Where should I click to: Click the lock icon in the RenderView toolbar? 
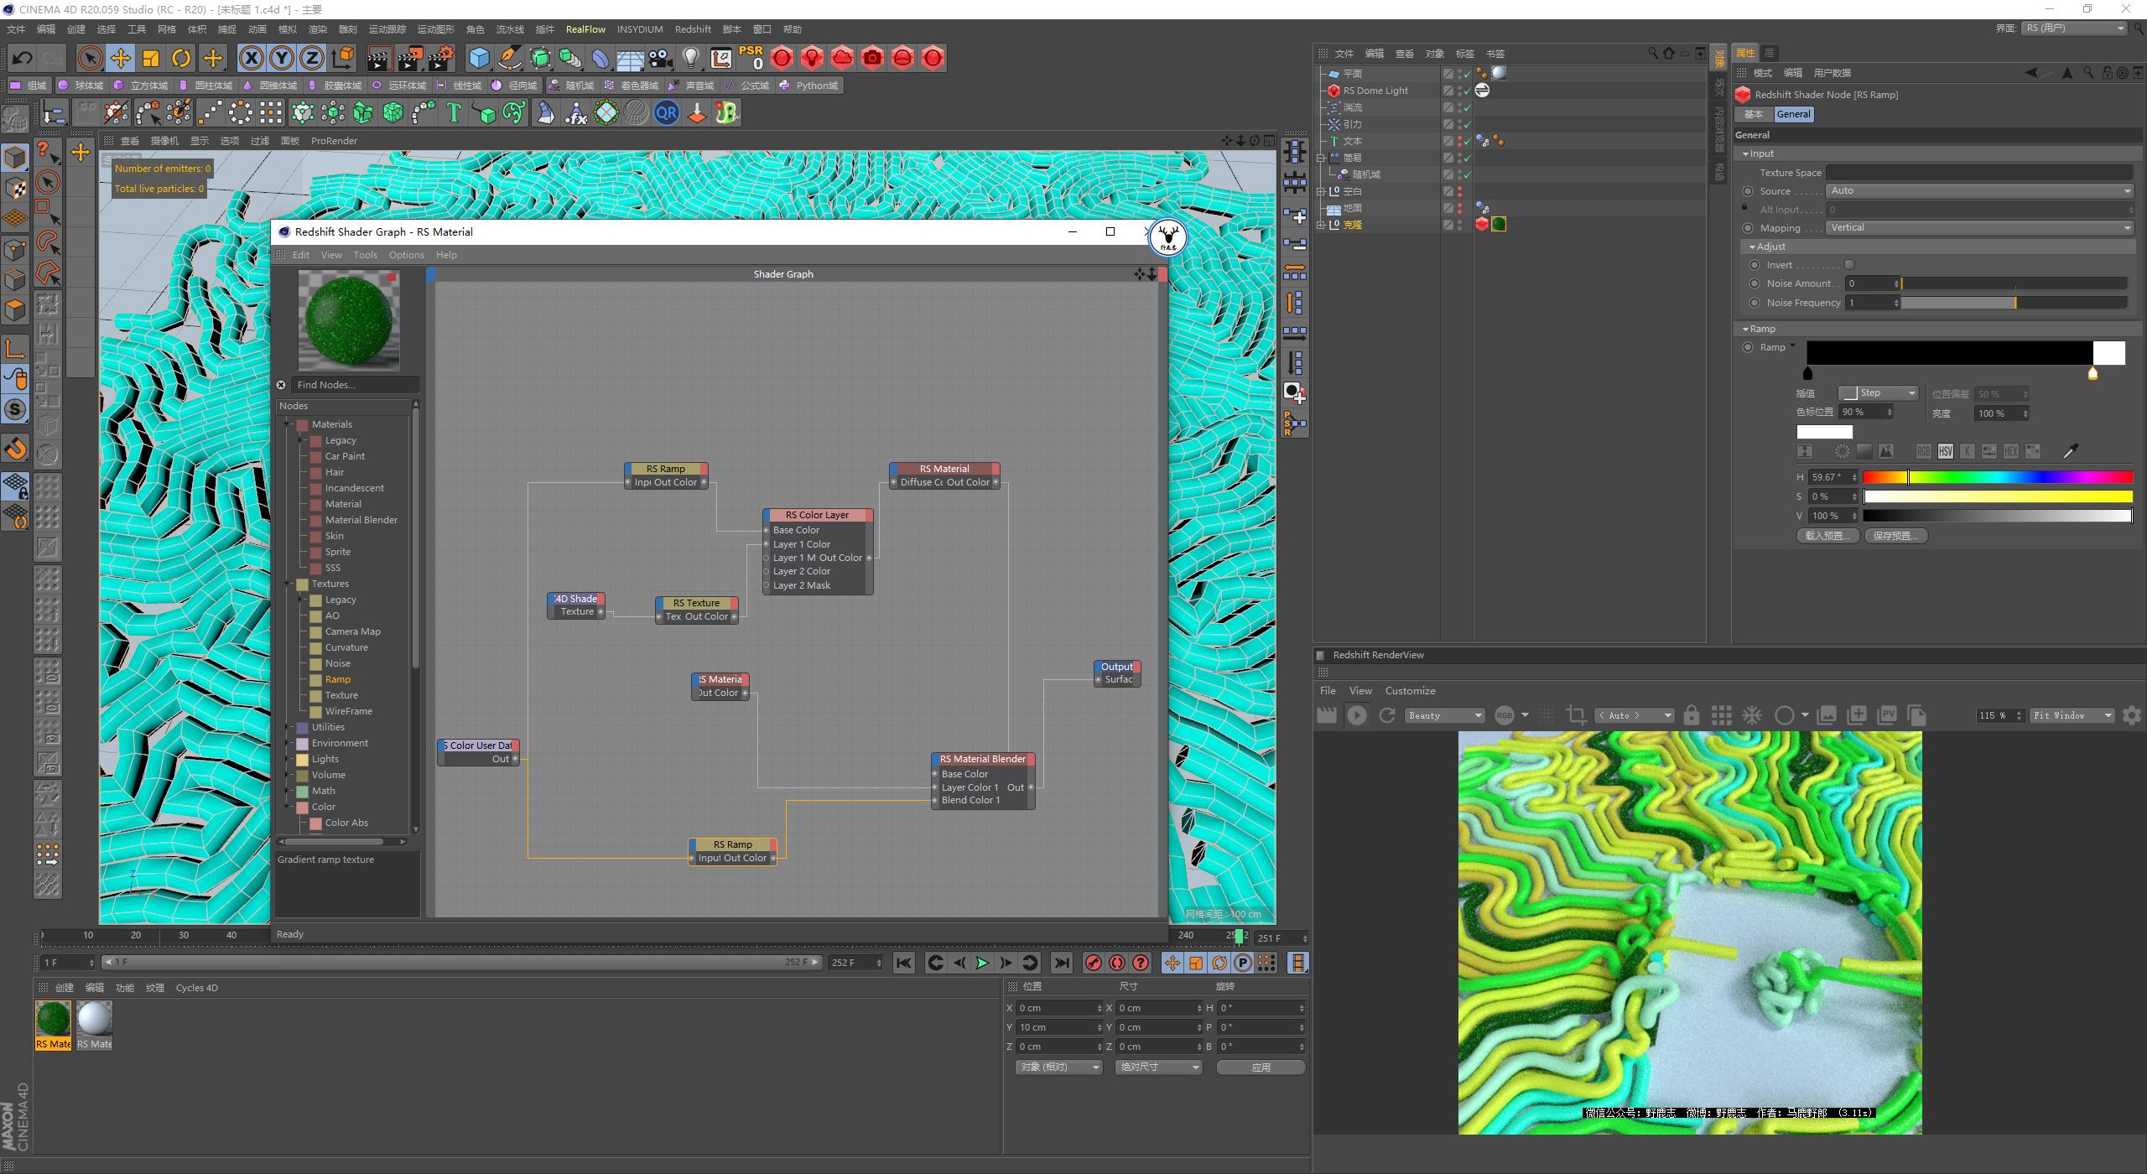[1691, 714]
